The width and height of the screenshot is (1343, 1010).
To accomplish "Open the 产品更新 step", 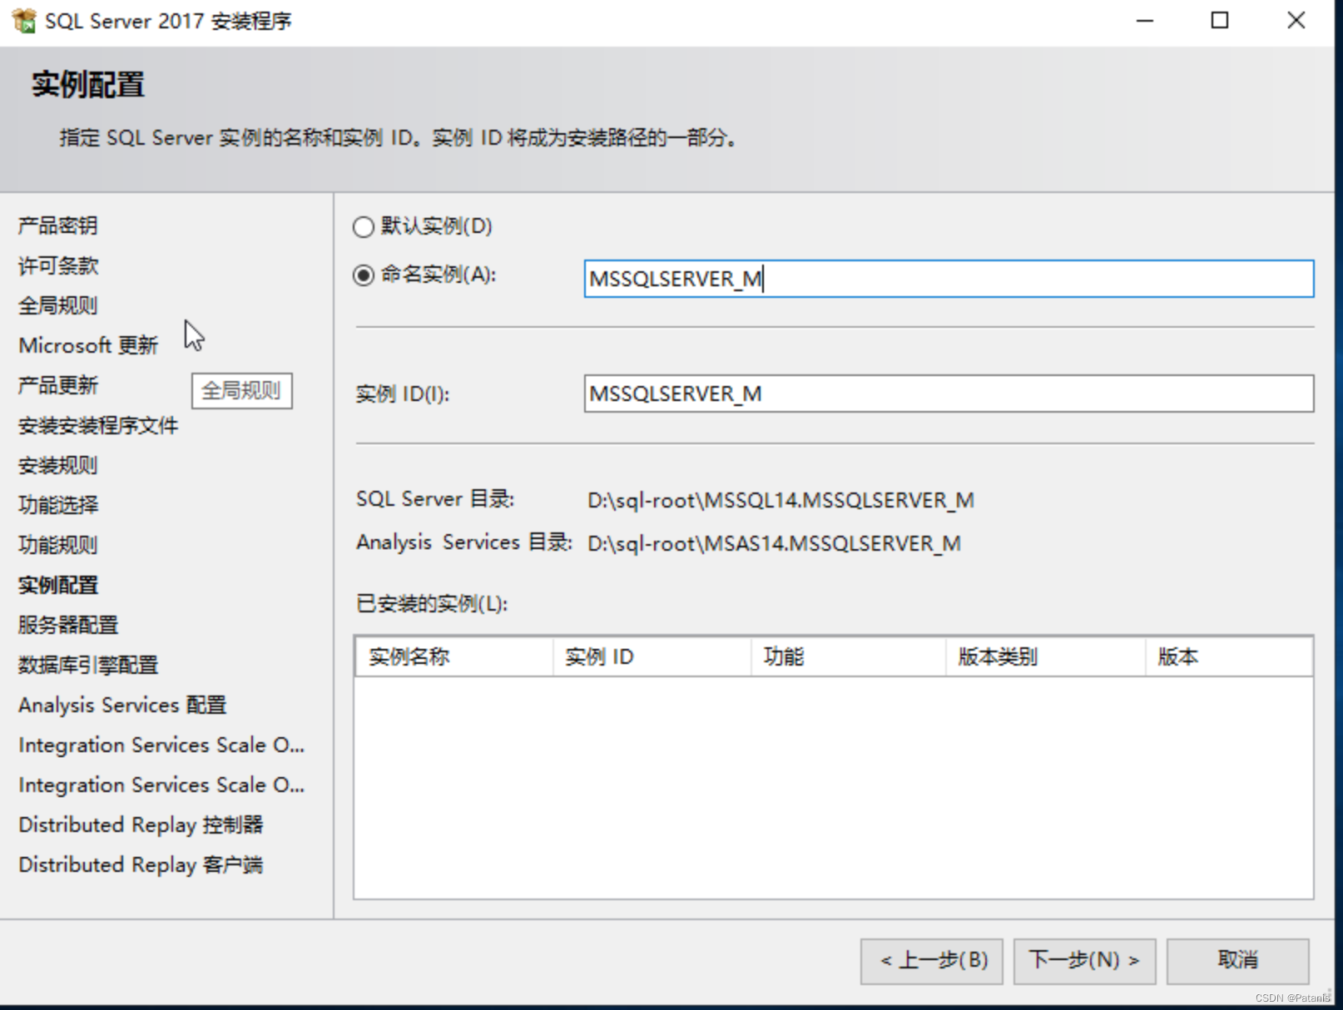I will click(57, 385).
